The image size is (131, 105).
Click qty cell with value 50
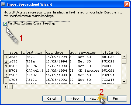click(74, 66)
